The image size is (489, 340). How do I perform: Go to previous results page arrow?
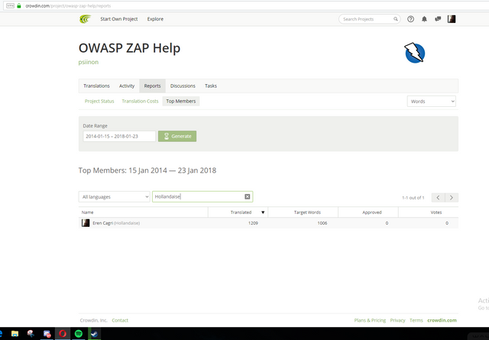438,197
